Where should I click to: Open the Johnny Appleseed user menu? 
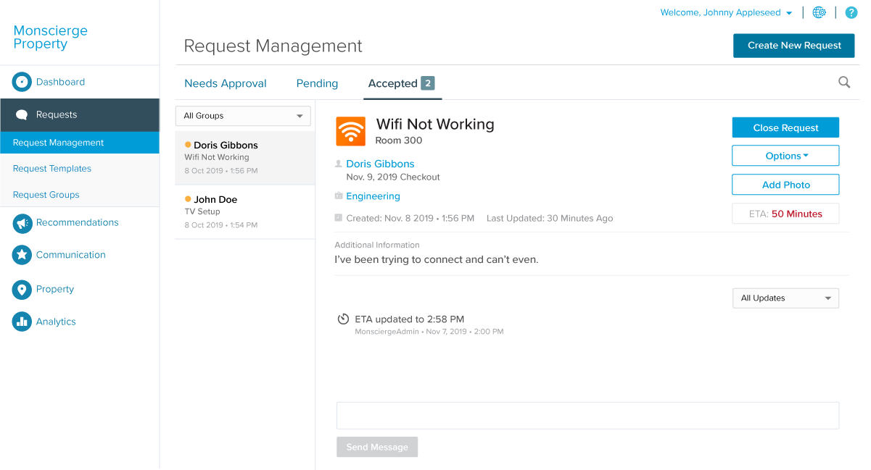pos(726,12)
